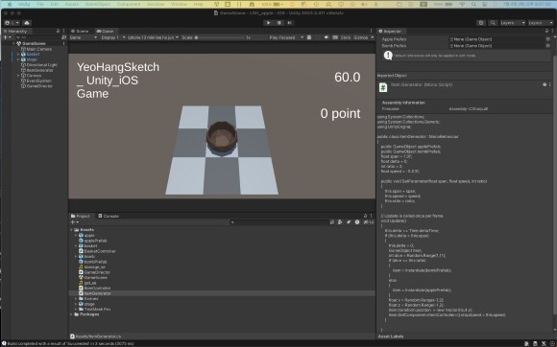The image size is (557, 347).
Task: Expand the apple model asset
Action: click(x=76, y=235)
